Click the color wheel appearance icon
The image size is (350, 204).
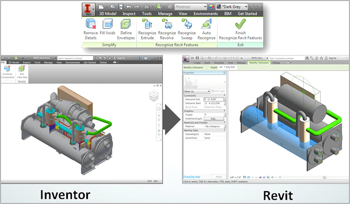[211, 7]
